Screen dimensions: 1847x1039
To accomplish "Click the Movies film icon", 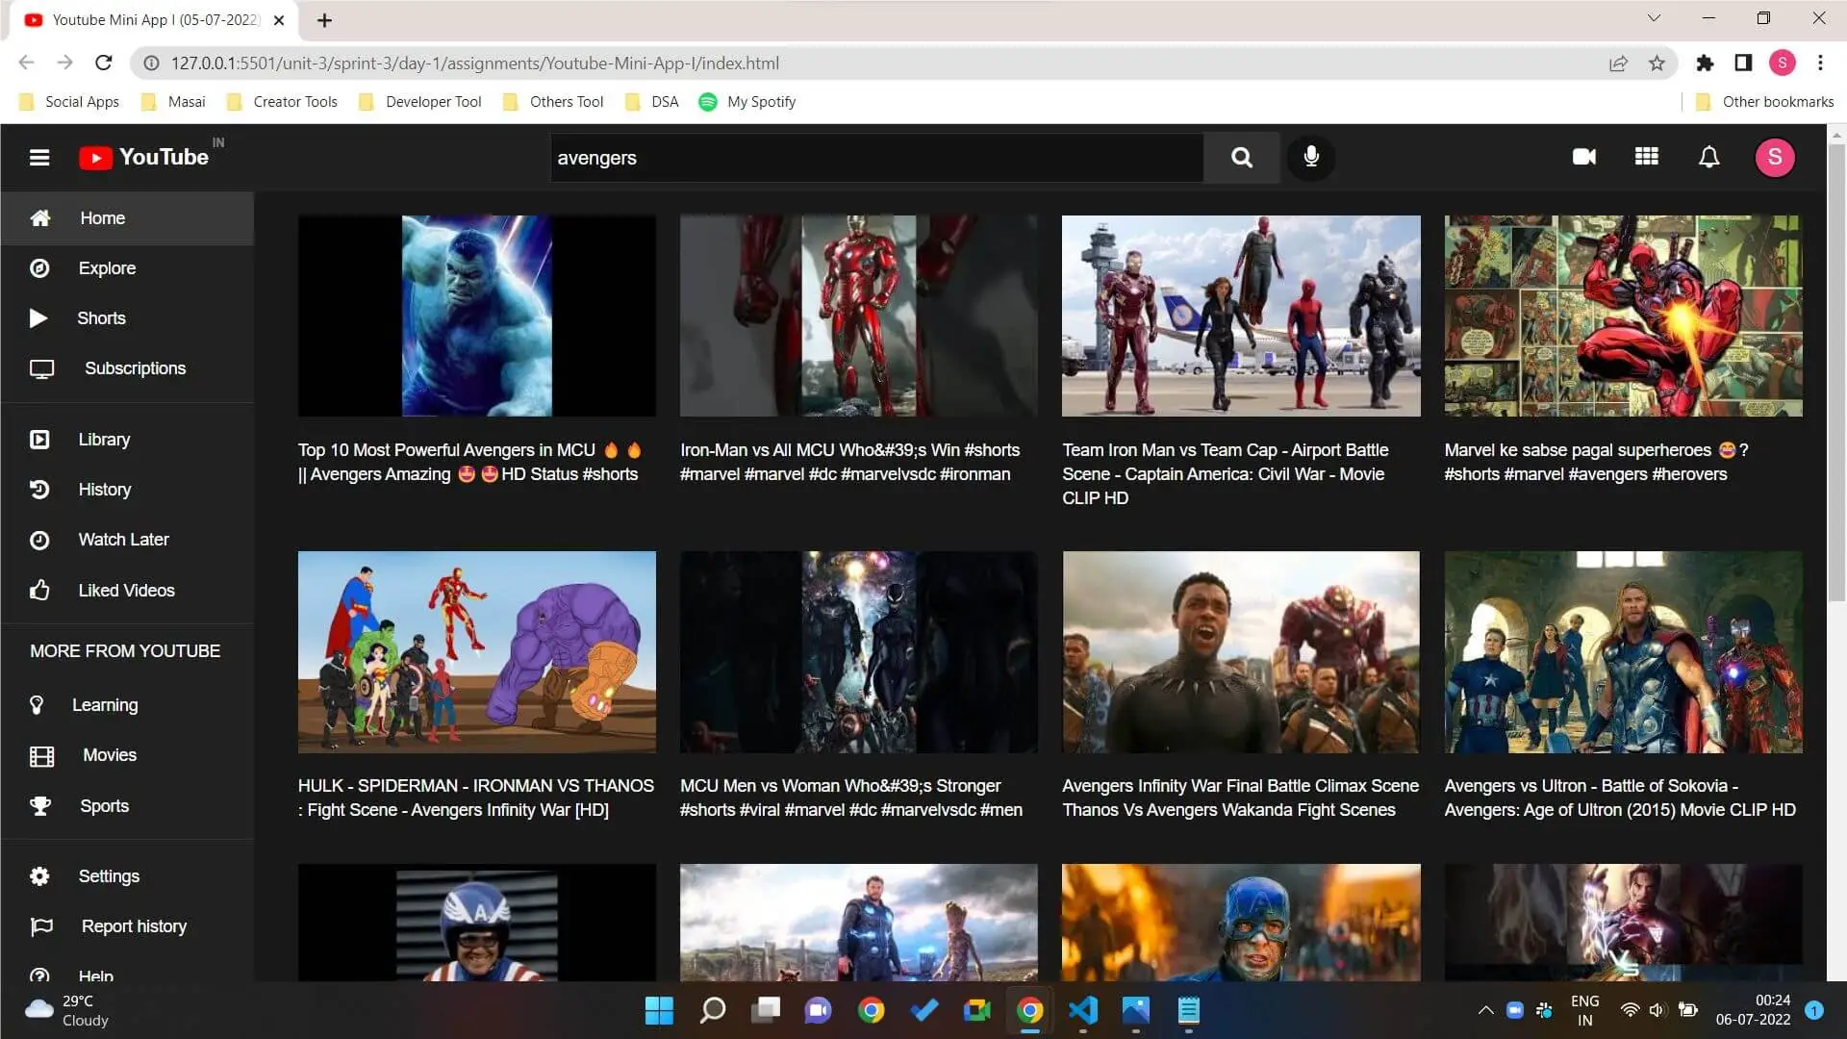I will point(41,756).
